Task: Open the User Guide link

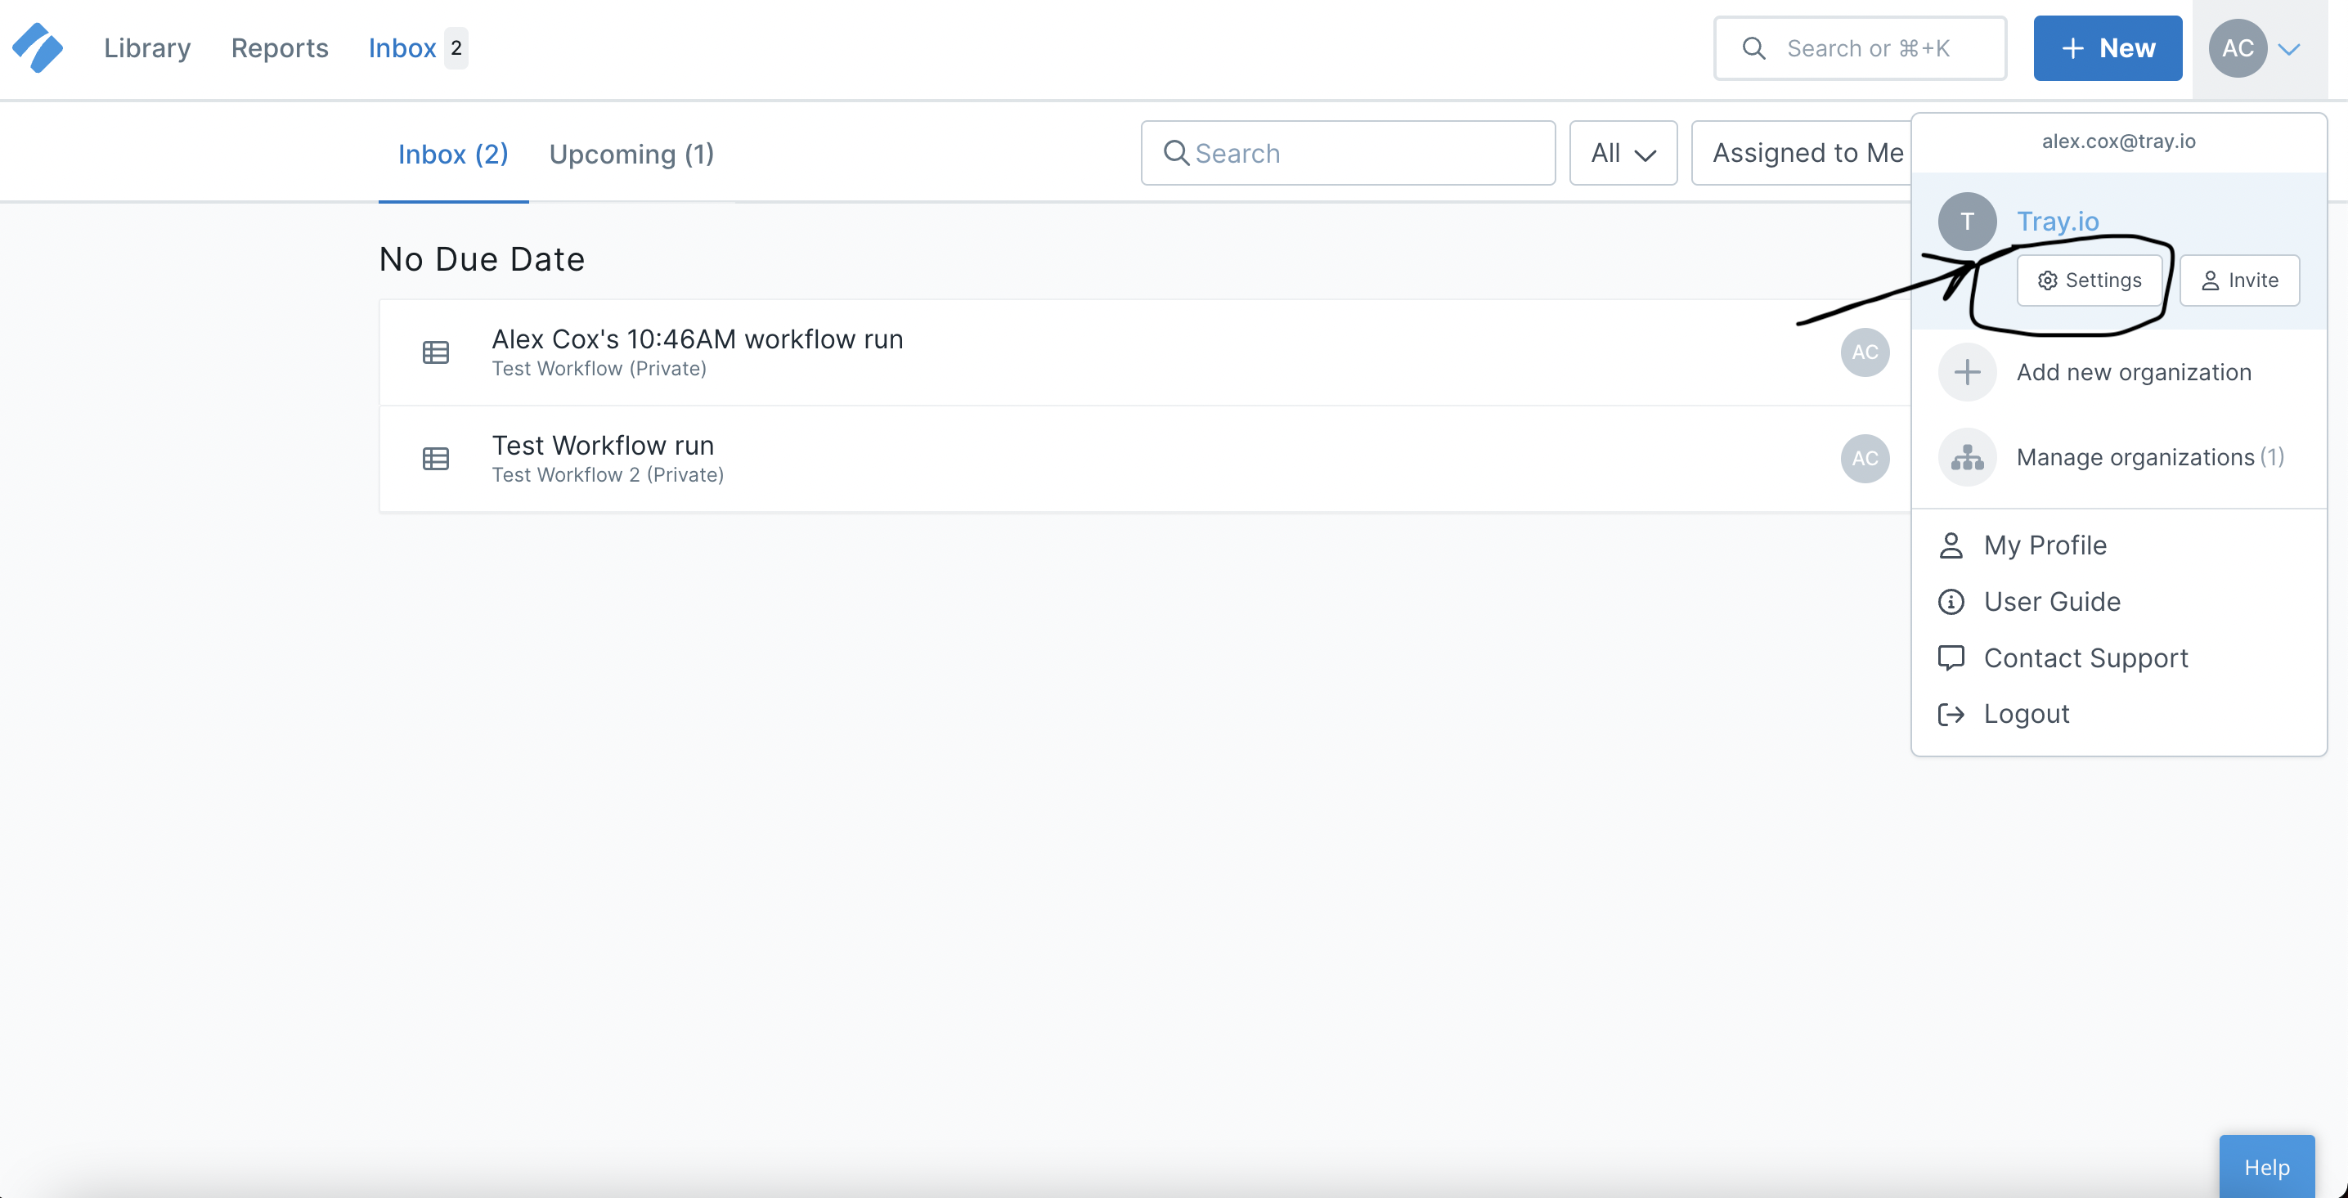Action: (2054, 601)
